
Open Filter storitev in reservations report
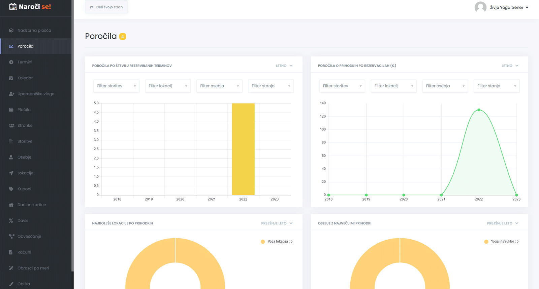pos(116,86)
